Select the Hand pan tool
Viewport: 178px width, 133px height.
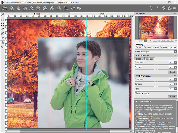click(2, 43)
